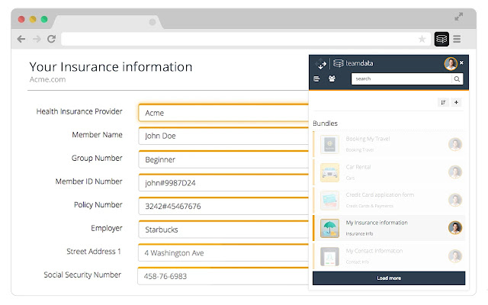Click the user avatar in teamdata header
Viewport: 488px width, 305px height.
click(x=450, y=63)
